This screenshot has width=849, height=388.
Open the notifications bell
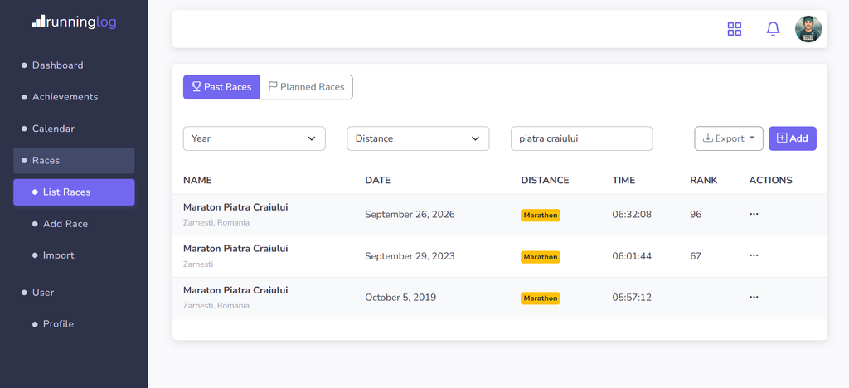tap(773, 29)
